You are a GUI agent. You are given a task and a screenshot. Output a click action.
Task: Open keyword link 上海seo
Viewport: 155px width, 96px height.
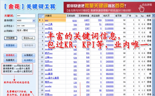49,57
